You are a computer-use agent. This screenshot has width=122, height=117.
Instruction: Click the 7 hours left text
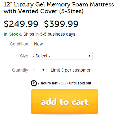[48, 83]
